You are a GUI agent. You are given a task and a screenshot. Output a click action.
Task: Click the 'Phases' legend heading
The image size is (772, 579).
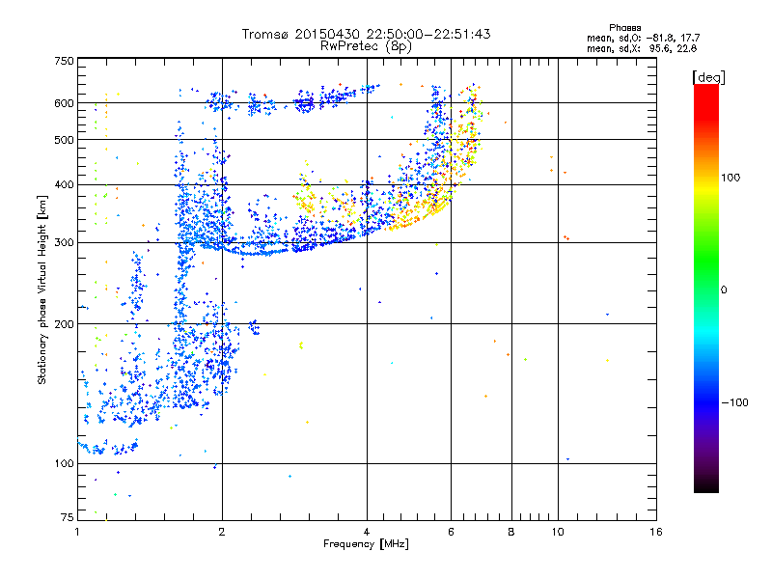[624, 28]
